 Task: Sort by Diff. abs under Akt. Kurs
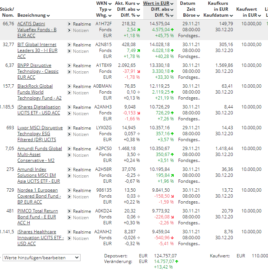click(x=128, y=9)
